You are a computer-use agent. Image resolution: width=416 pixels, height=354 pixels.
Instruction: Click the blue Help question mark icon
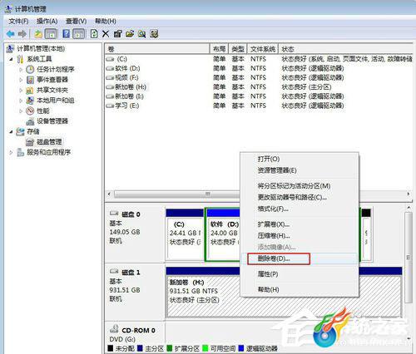[66, 34]
